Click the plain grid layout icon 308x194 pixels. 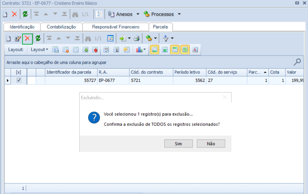76,50
